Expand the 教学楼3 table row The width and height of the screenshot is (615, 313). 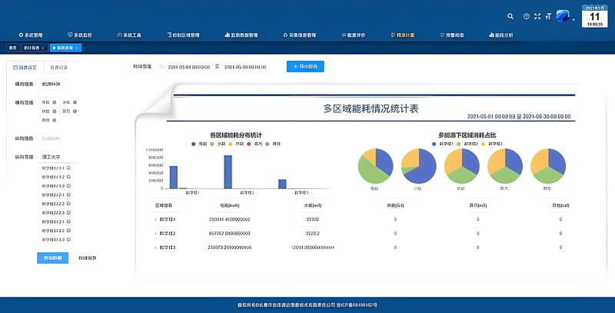155,248
